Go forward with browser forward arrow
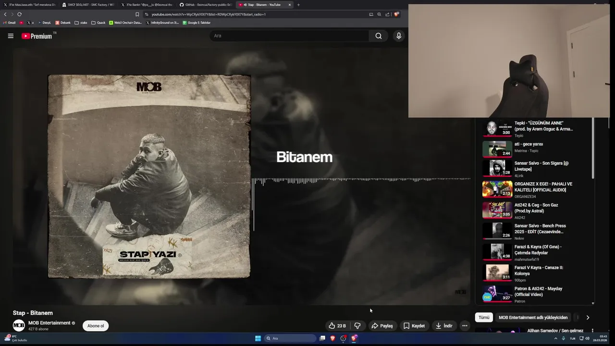The width and height of the screenshot is (615, 346). point(12,14)
